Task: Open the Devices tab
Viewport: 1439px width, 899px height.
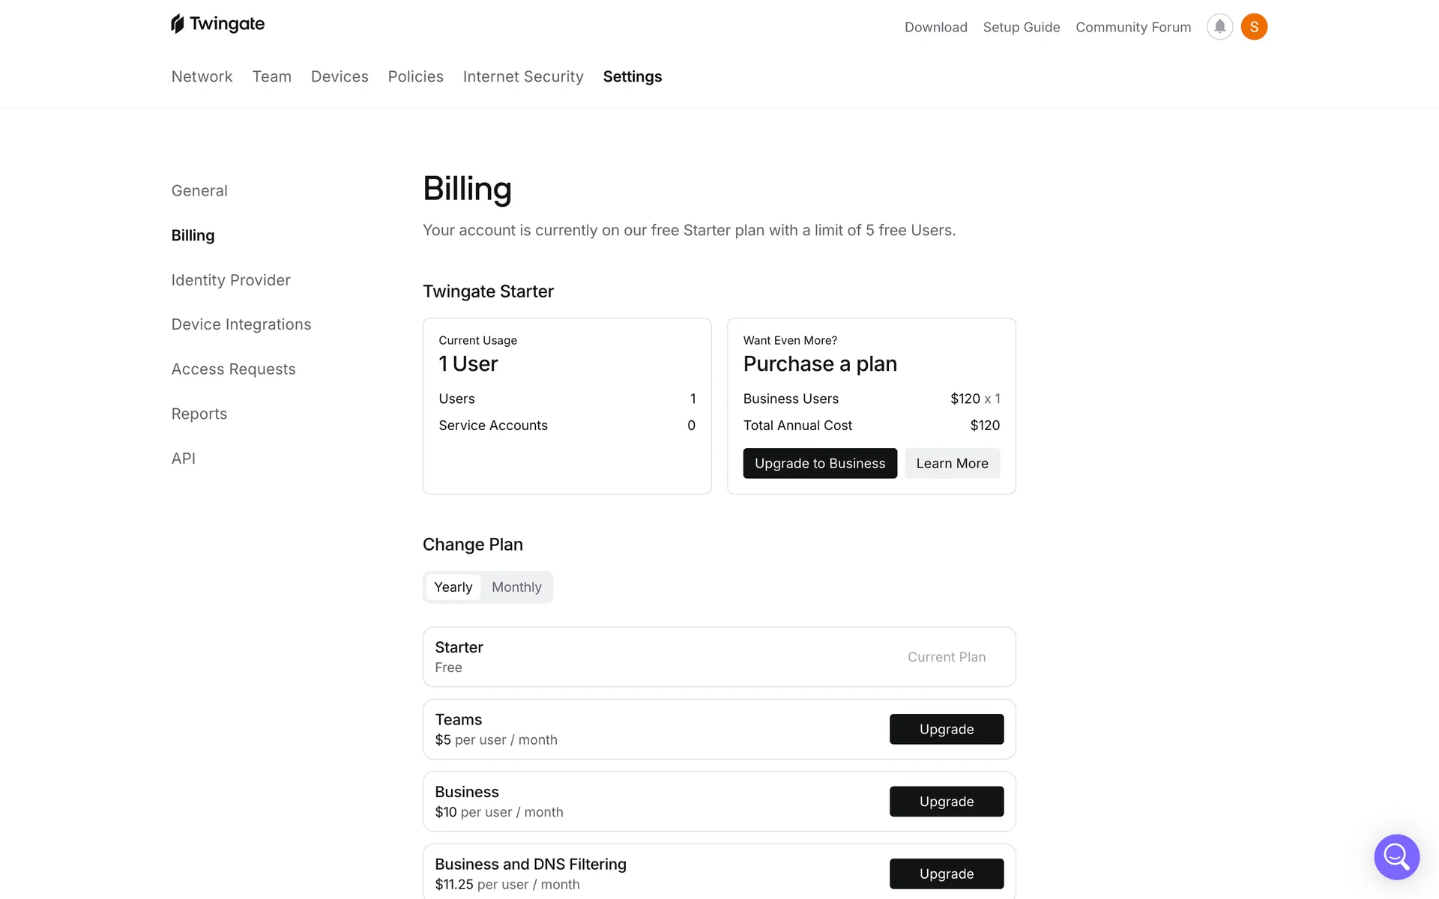Action: click(x=340, y=76)
